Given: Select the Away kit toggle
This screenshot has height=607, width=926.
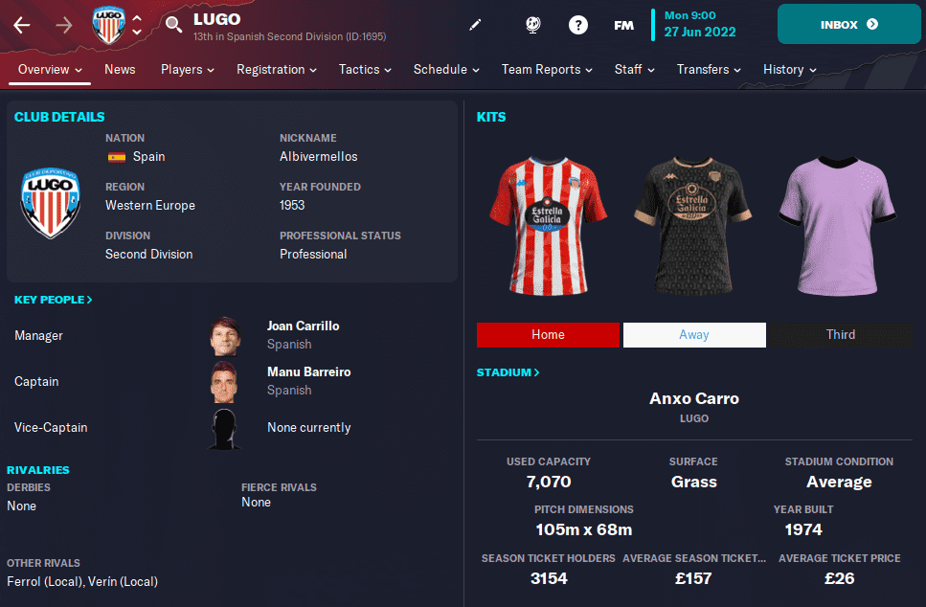Looking at the screenshot, I should [694, 335].
